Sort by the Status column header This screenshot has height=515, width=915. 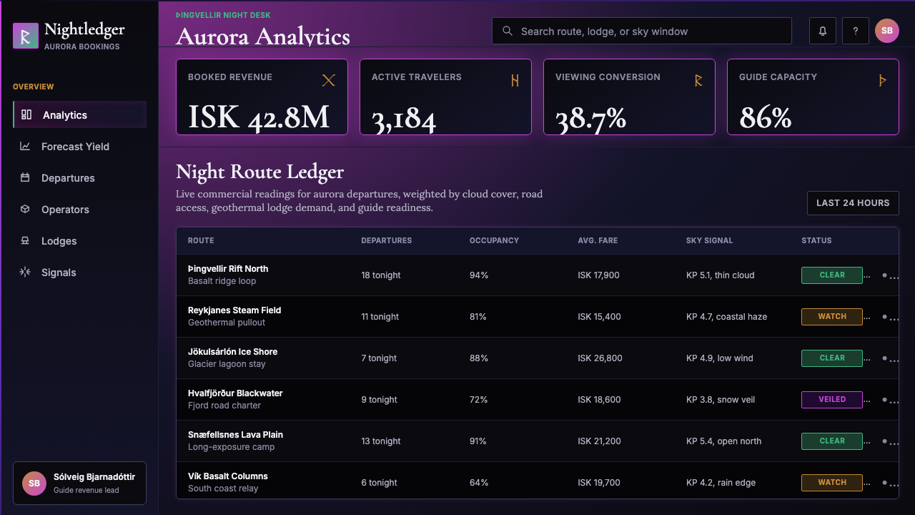(816, 240)
